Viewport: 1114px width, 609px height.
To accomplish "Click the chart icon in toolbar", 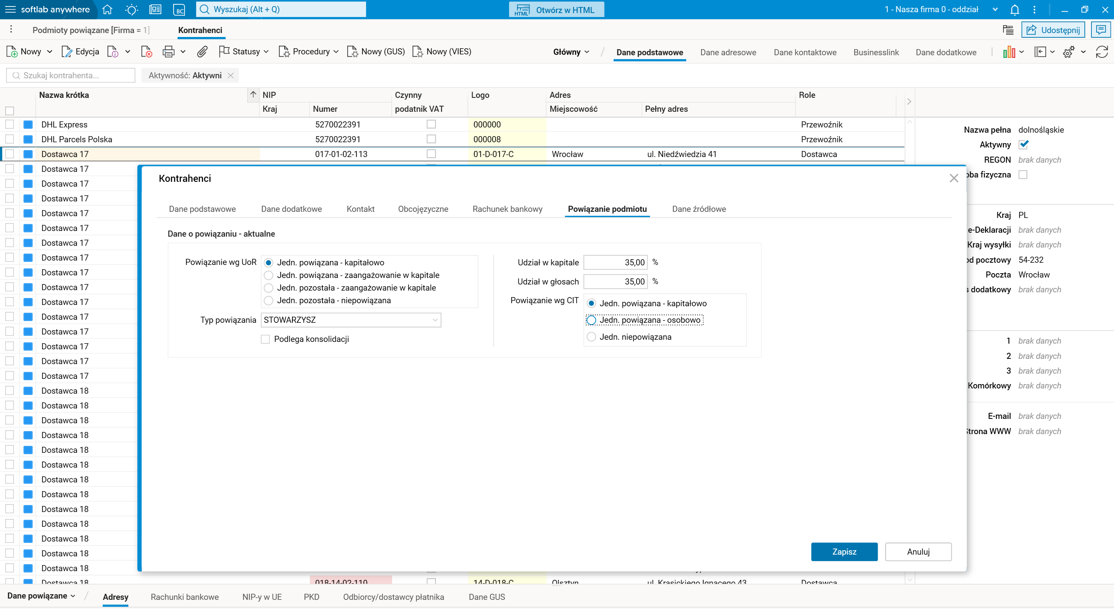I will 1009,52.
